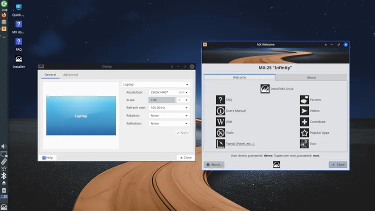The height and width of the screenshot is (211, 375).
Task: Click the Install MX Linux icon
Action: (x=265, y=89)
